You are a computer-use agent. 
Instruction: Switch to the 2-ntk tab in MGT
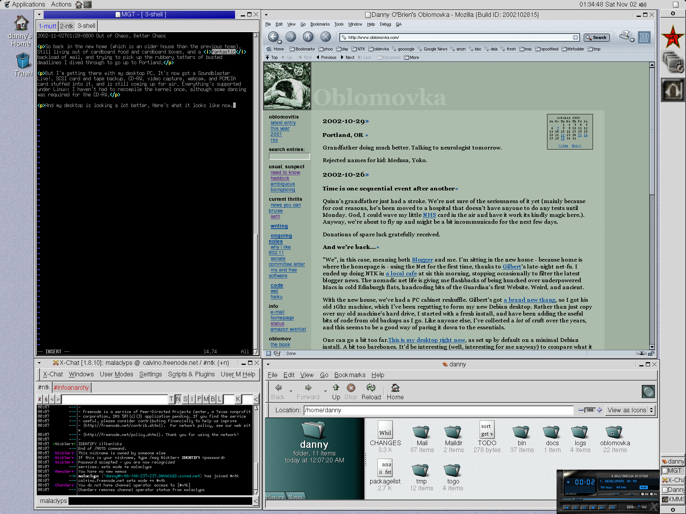[67, 26]
